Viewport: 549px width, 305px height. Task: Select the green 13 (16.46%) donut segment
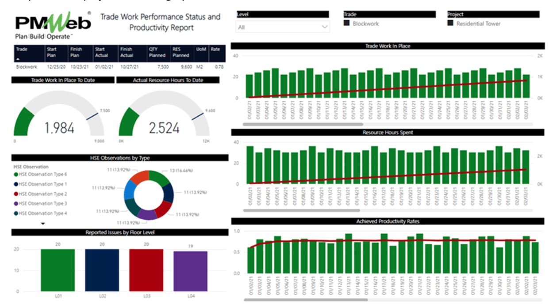[160, 177]
